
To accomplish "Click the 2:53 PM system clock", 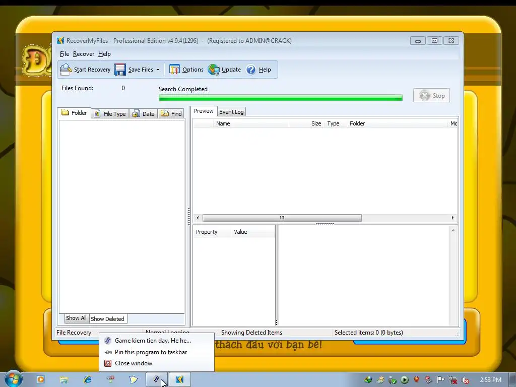I will (490, 380).
